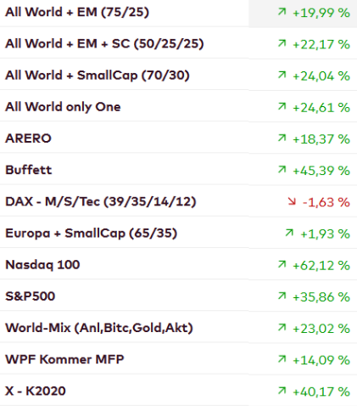
Task: Click the trend arrow in the S&P500 row
Action: click(x=282, y=296)
